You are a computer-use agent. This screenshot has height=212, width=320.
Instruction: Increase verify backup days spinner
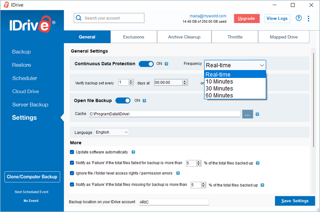click(131, 81)
